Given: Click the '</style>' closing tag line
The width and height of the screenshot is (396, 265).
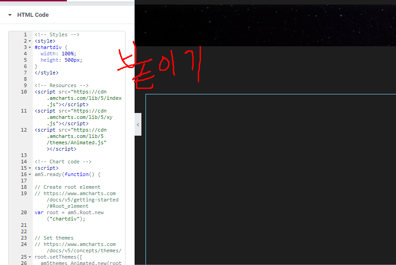Looking at the screenshot, I should [x=46, y=73].
